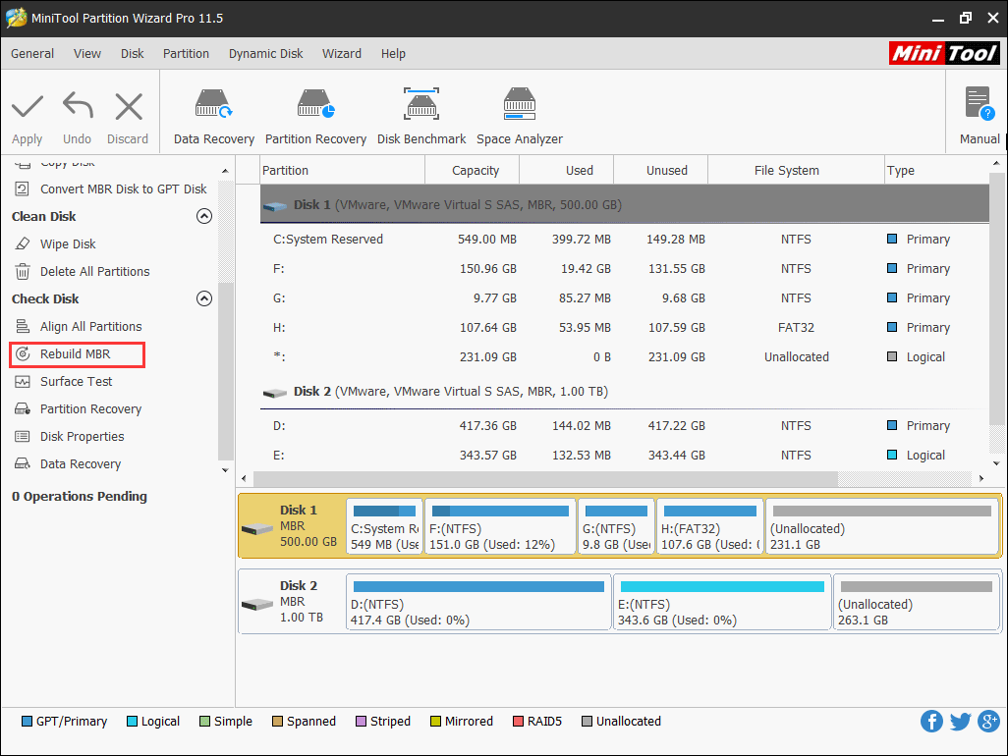Viewport: 1008px width, 756px height.
Task: Click the MiniTool logo
Action: [x=944, y=53]
